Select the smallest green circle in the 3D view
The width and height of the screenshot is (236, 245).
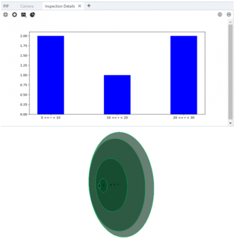click(x=99, y=185)
